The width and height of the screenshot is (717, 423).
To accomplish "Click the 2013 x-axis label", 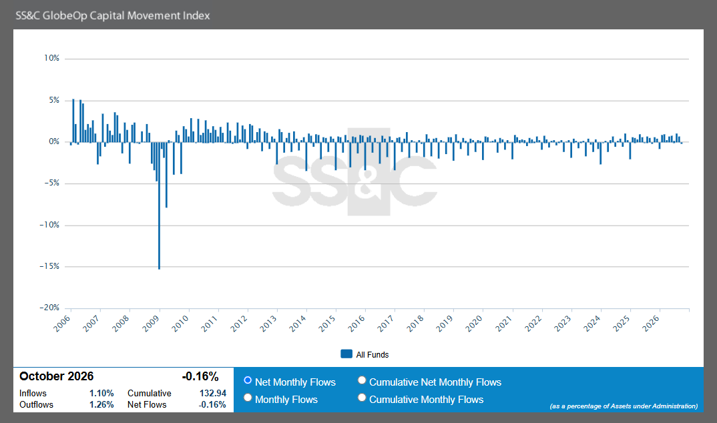I will click(268, 324).
